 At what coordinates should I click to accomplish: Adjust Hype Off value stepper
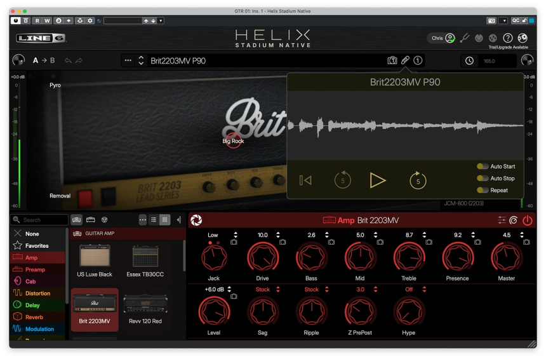[x=424, y=289]
